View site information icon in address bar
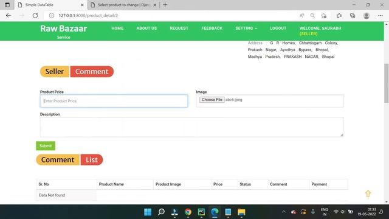 52,15
